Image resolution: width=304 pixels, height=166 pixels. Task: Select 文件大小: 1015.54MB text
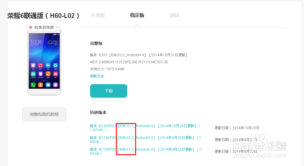click(107, 69)
